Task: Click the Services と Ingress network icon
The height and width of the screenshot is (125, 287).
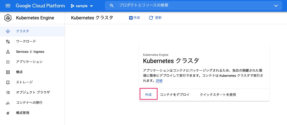Action: point(8,52)
